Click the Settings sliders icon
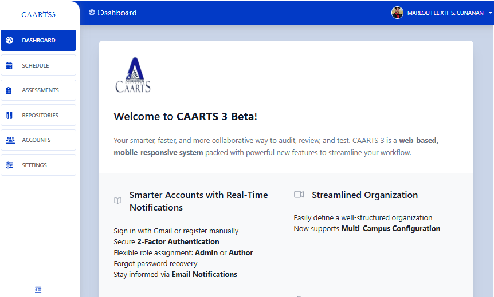494x297 pixels. 9,165
